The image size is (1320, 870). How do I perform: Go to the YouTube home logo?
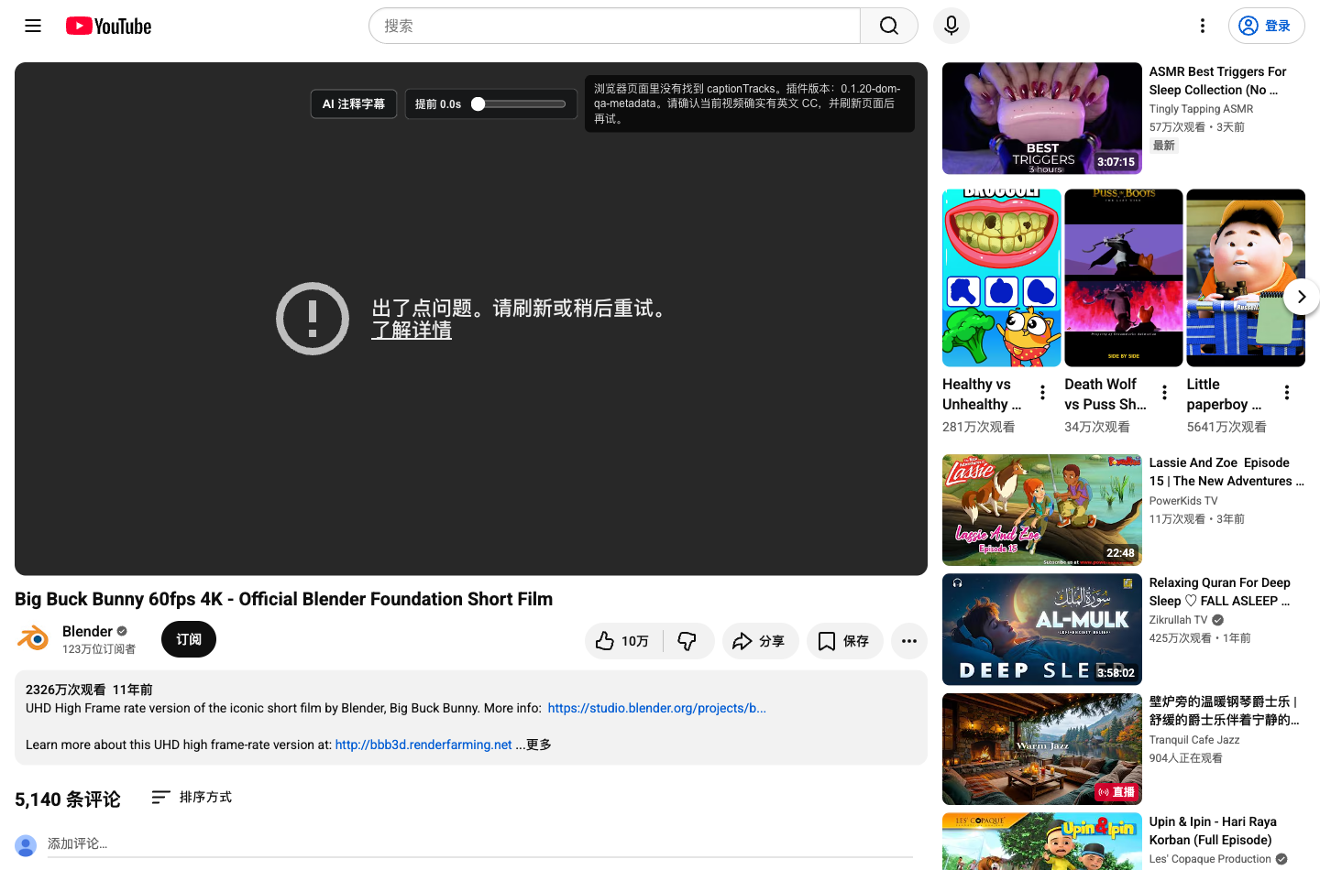click(108, 26)
